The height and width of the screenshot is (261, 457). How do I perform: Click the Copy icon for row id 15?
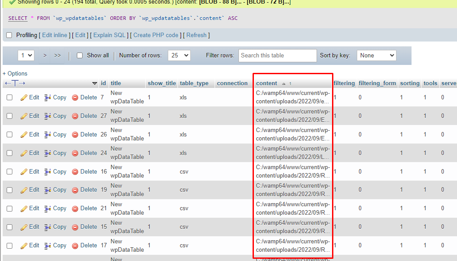point(48,227)
